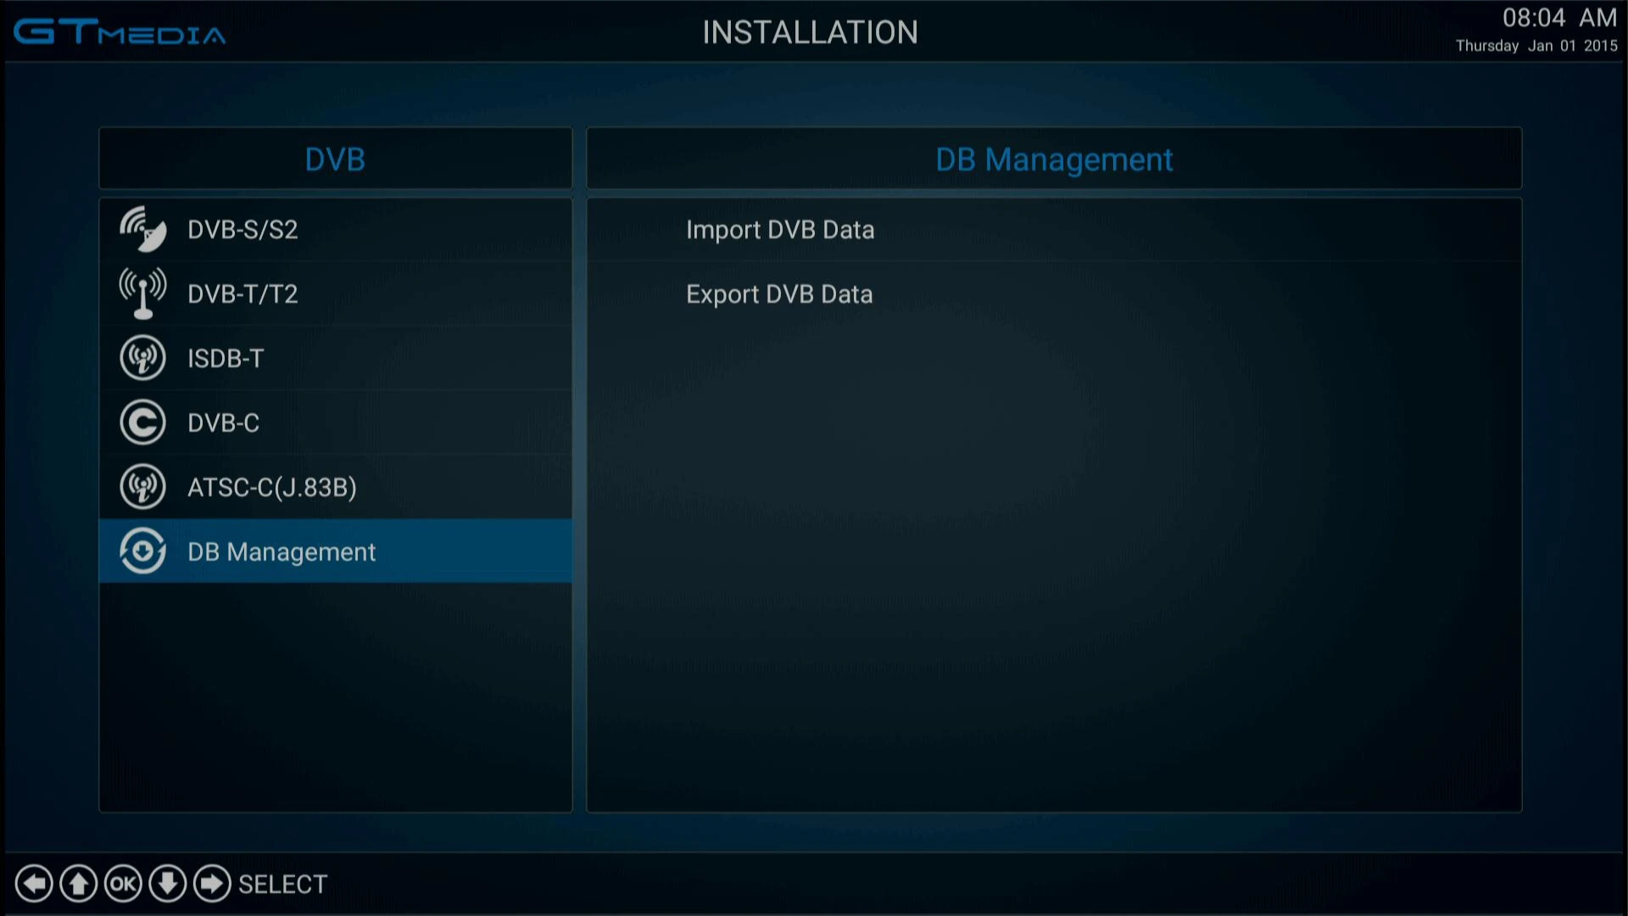Image resolution: width=1628 pixels, height=916 pixels.
Task: Click the right arrow navigation icon
Action: tap(212, 884)
